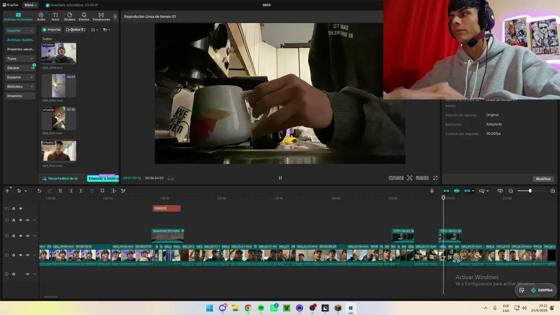560x315 pixels.
Task: Open the media filter dropdown
Action: [106, 30]
